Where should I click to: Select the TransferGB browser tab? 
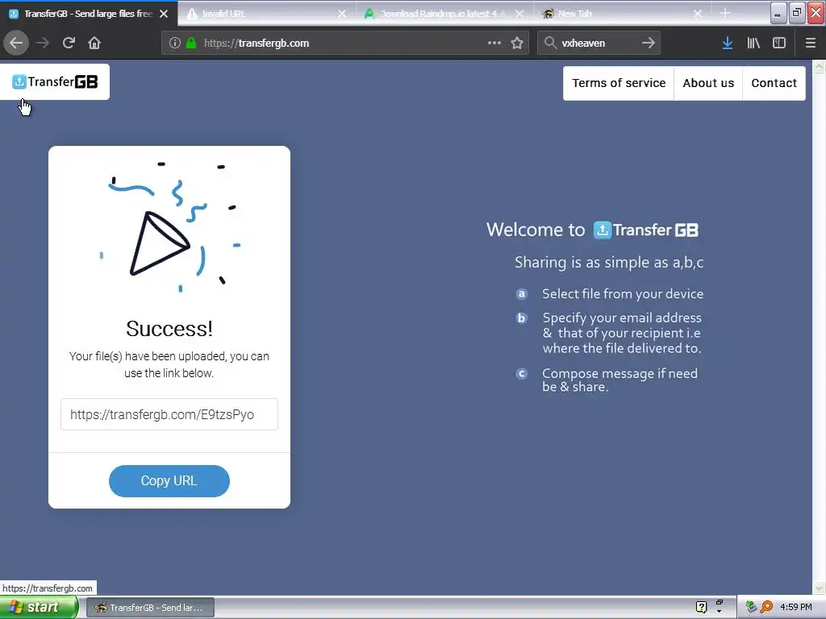pyautogui.click(x=87, y=14)
